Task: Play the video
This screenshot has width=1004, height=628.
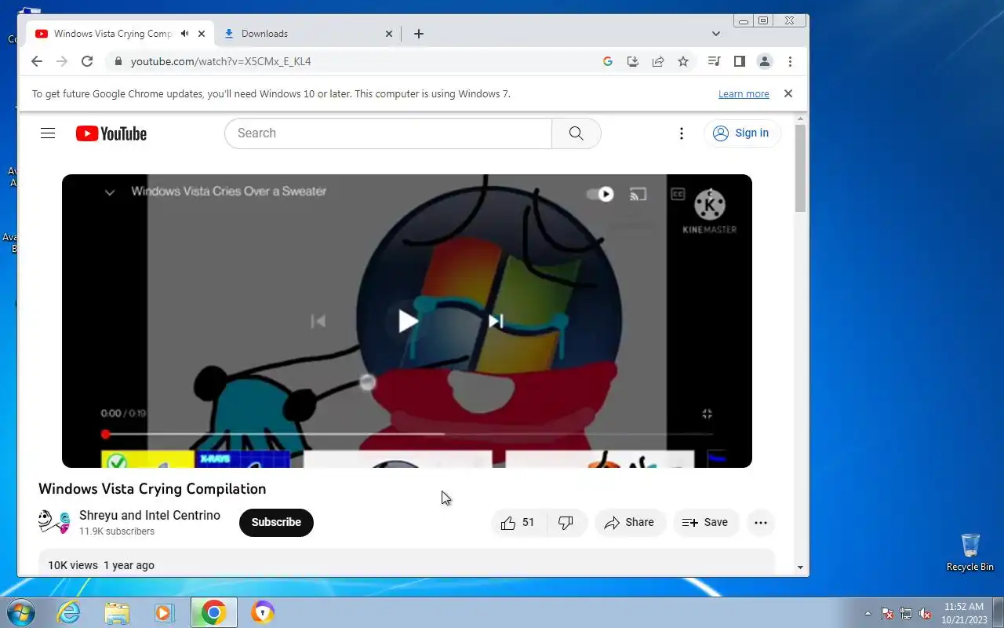Action: [x=407, y=321]
